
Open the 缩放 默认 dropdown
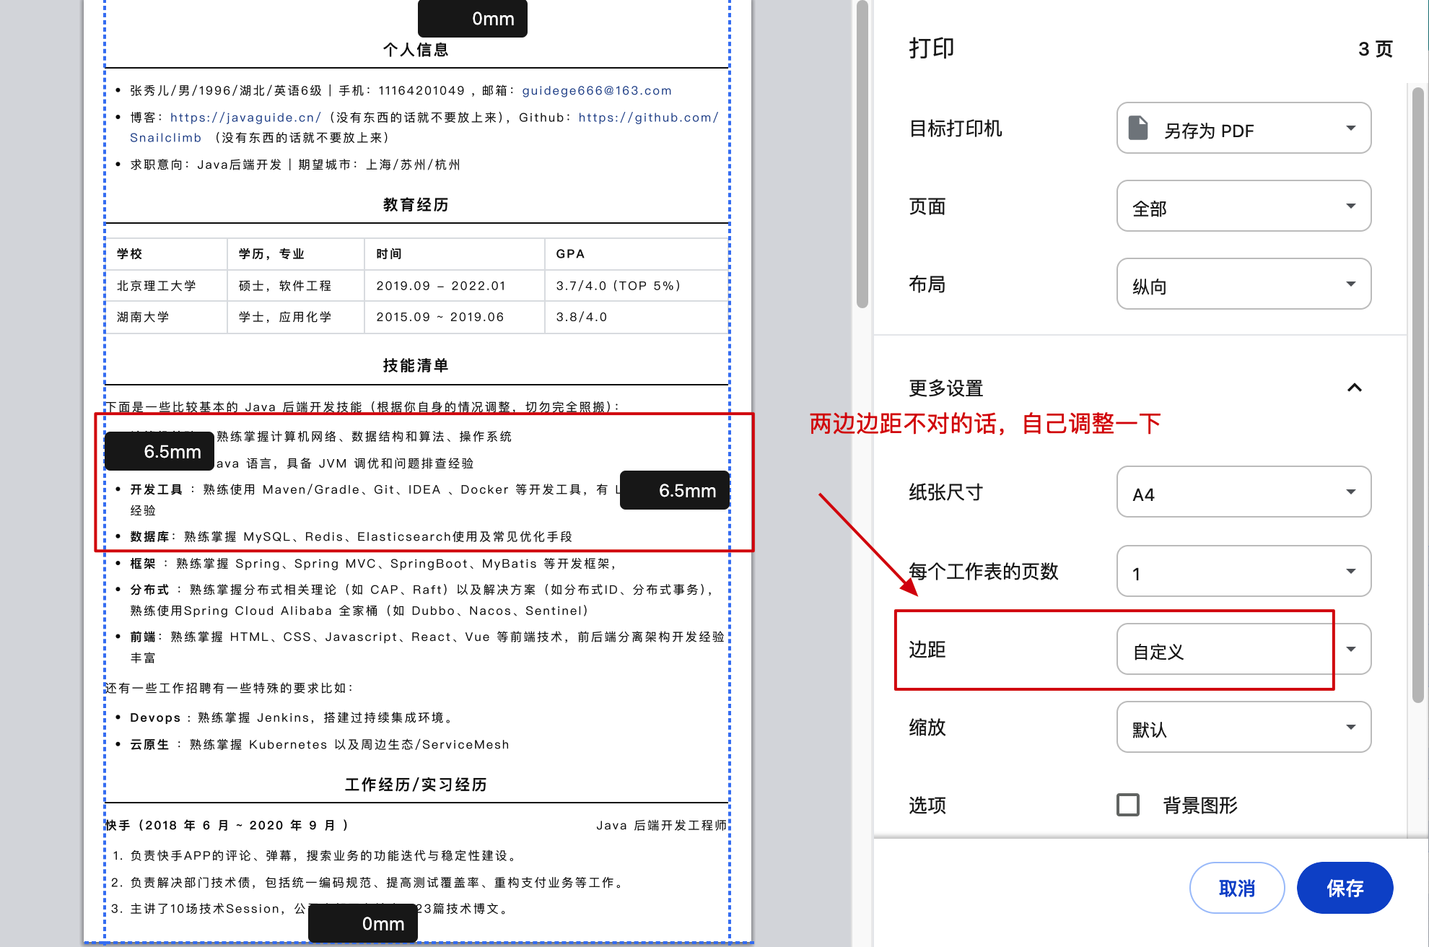pos(1243,728)
